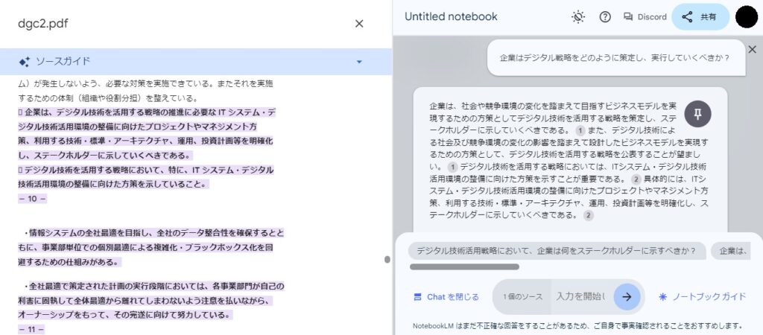
Task: Dismiss the chat question with X
Action: click(753, 50)
